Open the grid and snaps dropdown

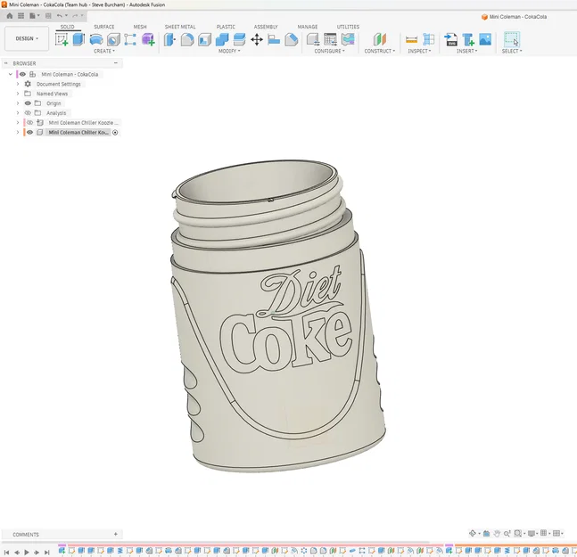point(545,533)
